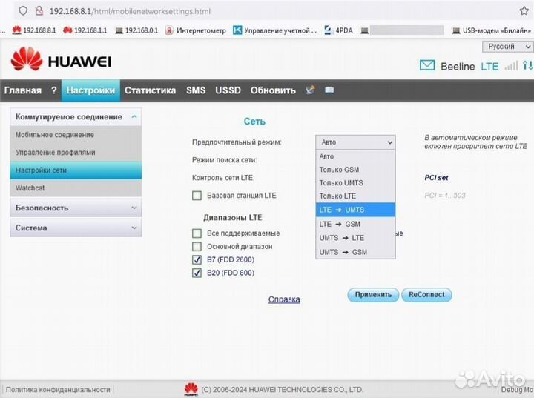The width and height of the screenshot is (534, 398).
Task: Click the Применить button
Action: (373, 295)
